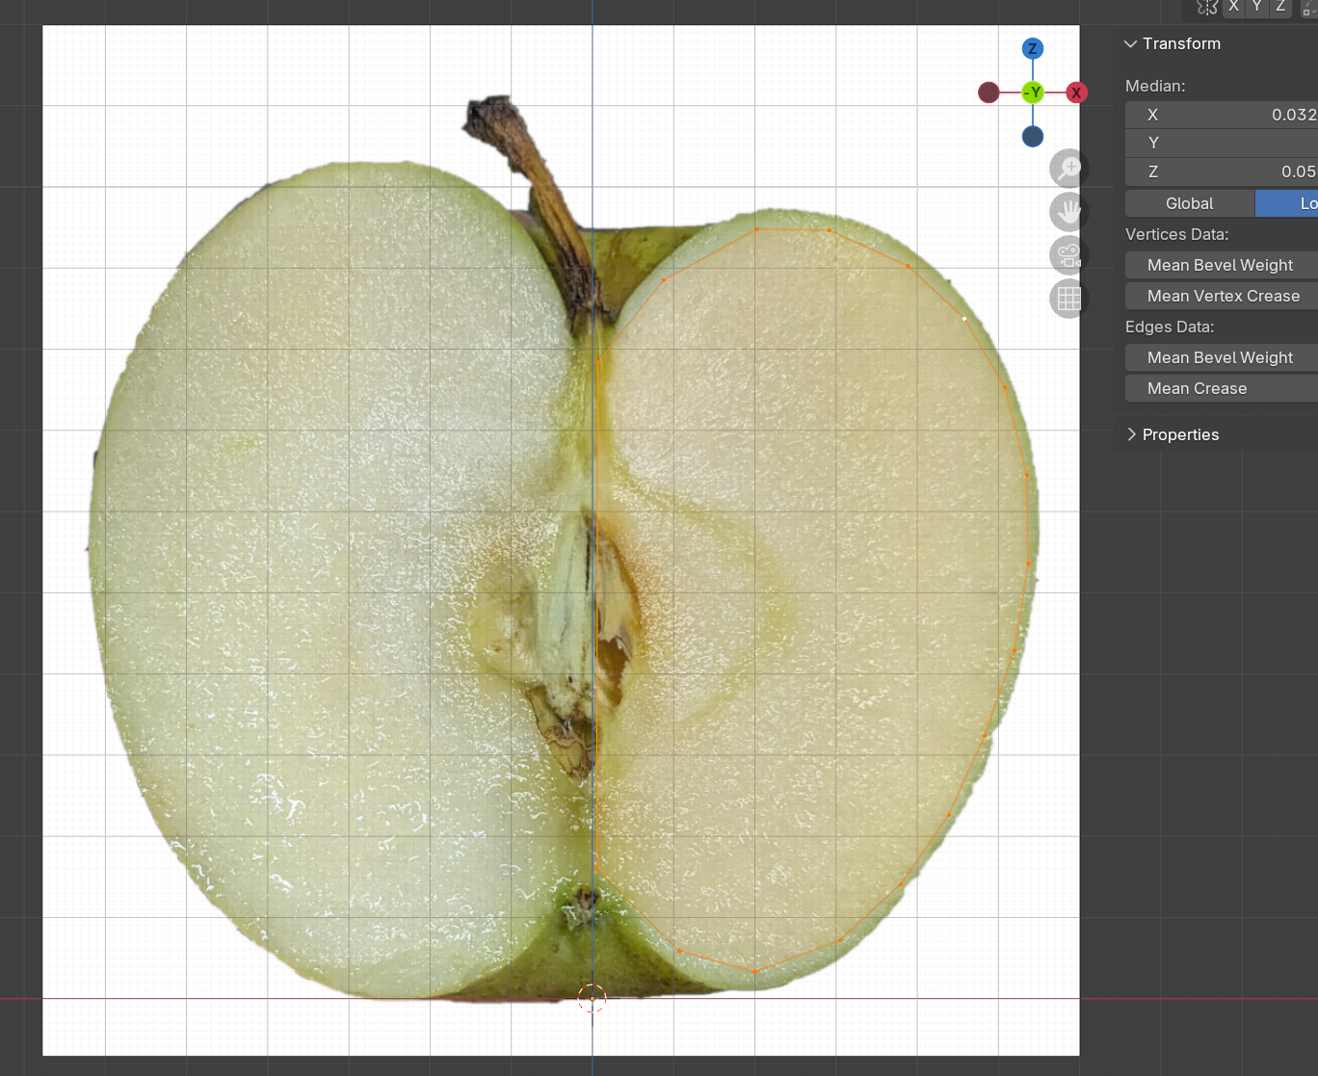
Task: Click the 'Vertices Data:' label
Action: pyautogui.click(x=1177, y=234)
